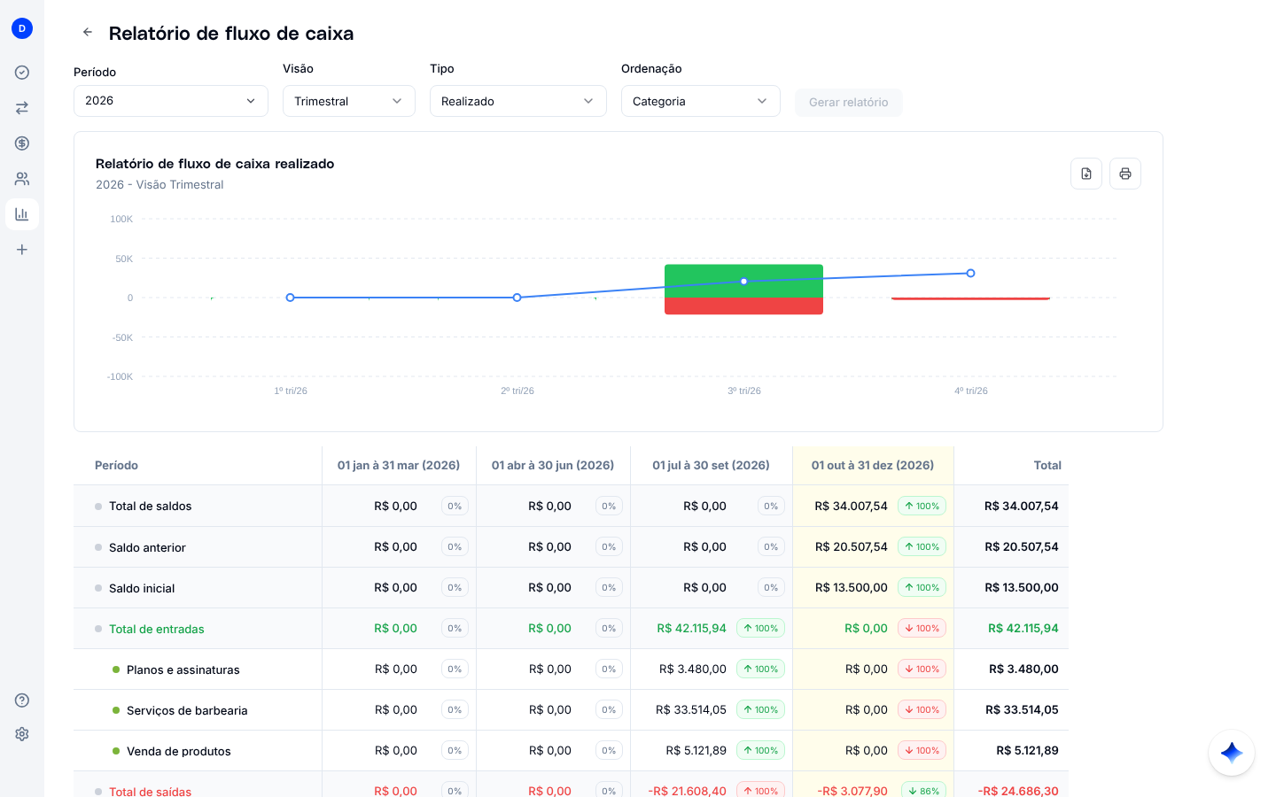Click the R$ 42.115,94 value in the jul–set column
This screenshot has width=1276, height=797.
[691, 629]
